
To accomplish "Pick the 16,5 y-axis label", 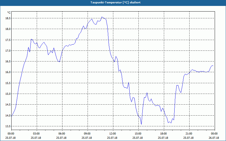I will (x=8, y=61).
